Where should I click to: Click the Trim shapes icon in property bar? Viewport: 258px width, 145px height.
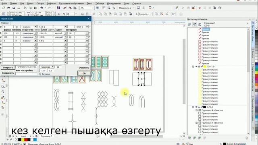105,14
